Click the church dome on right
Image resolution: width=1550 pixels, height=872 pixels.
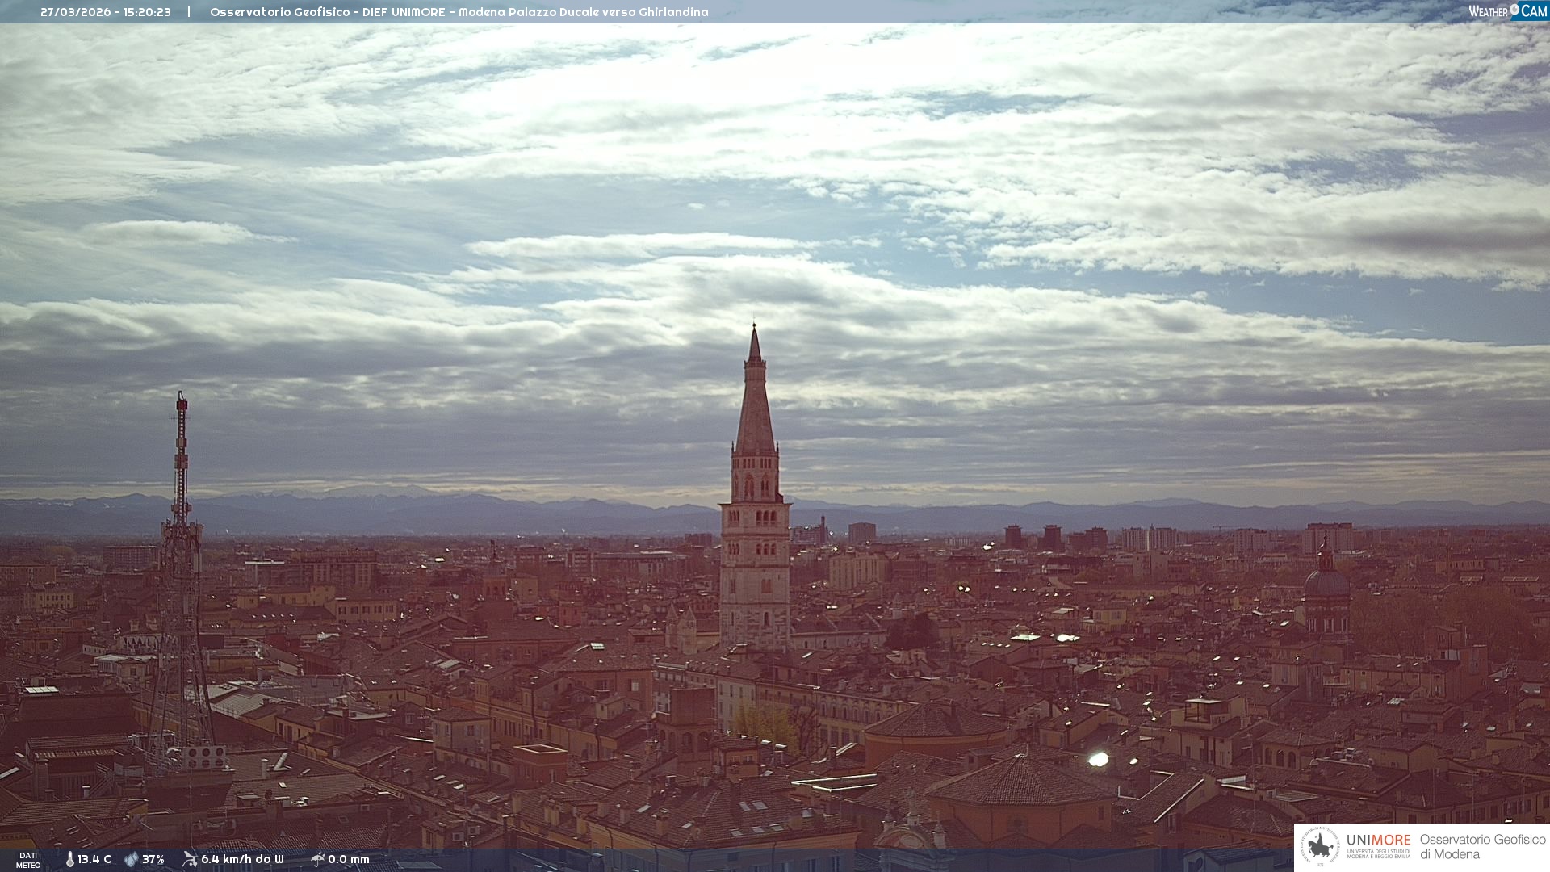(1326, 581)
